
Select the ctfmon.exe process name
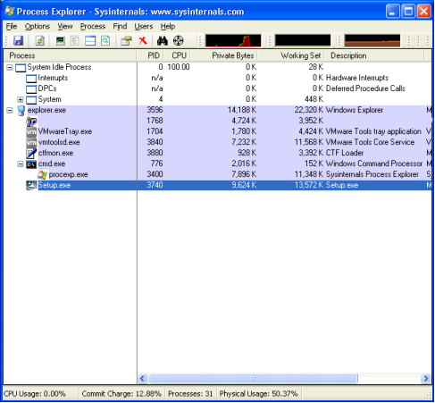(x=55, y=153)
